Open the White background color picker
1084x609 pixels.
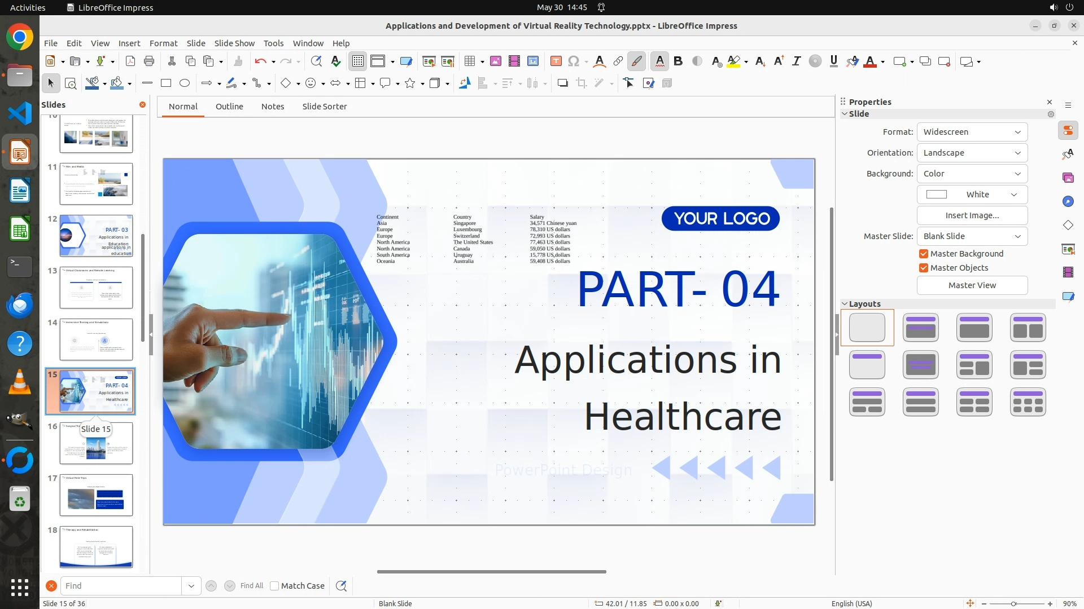pyautogui.click(x=972, y=195)
